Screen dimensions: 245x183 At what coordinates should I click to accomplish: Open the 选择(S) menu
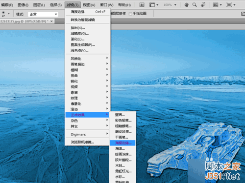56,5
